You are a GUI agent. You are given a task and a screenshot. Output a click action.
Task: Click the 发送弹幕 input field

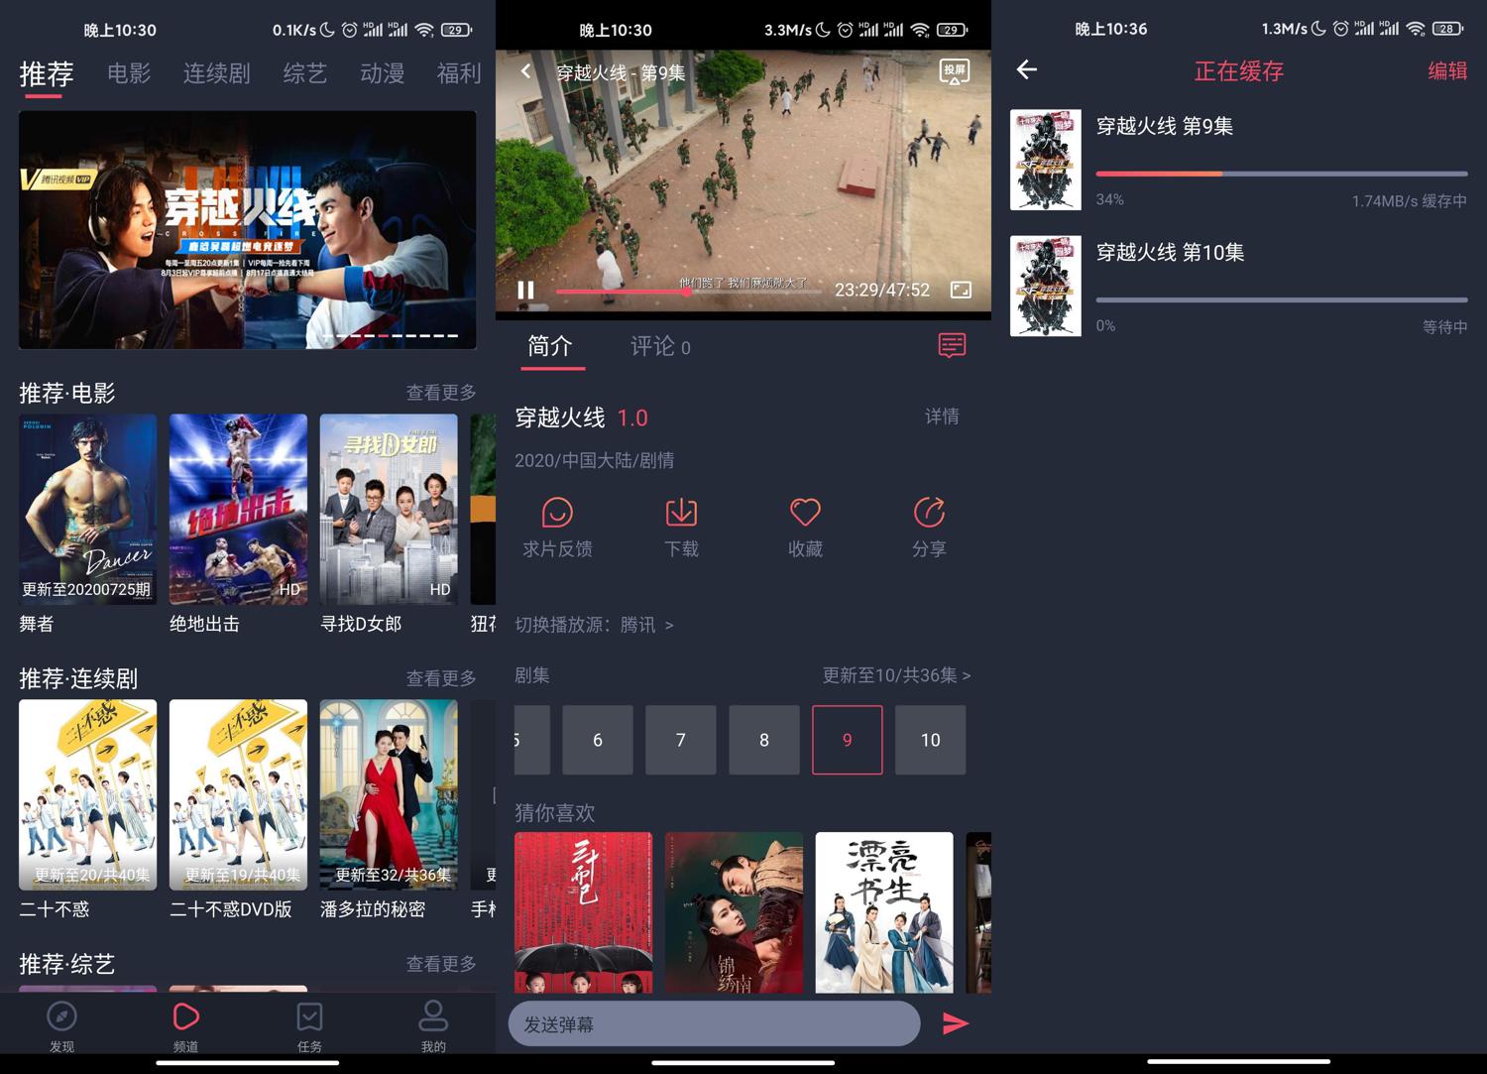pos(714,1023)
